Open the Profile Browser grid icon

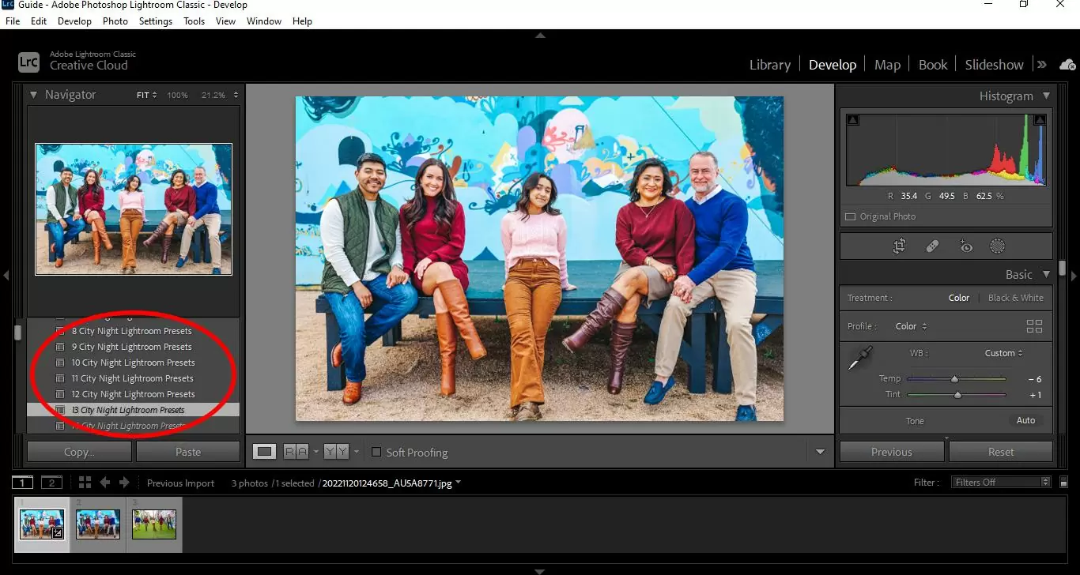coord(1034,326)
